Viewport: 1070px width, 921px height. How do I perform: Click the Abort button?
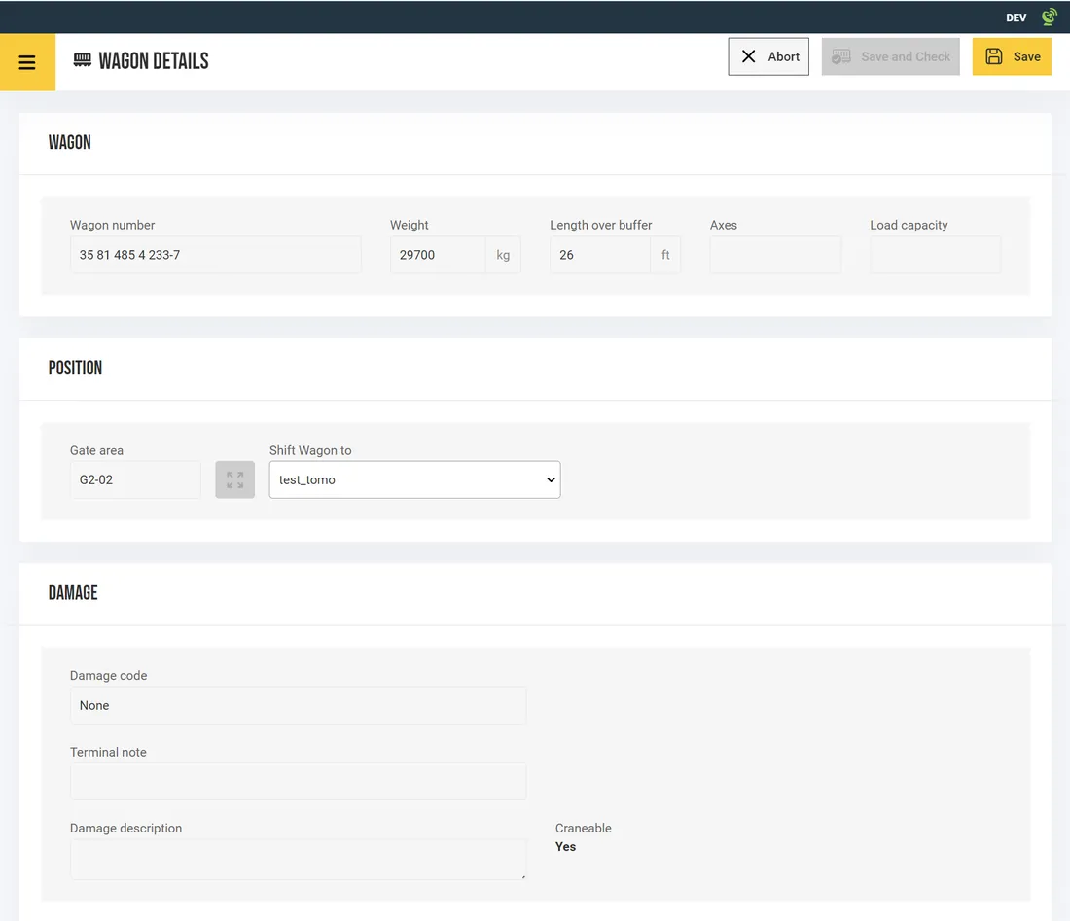tap(768, 56)
